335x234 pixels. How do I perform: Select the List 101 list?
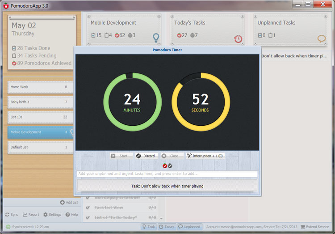coord(40,117)
